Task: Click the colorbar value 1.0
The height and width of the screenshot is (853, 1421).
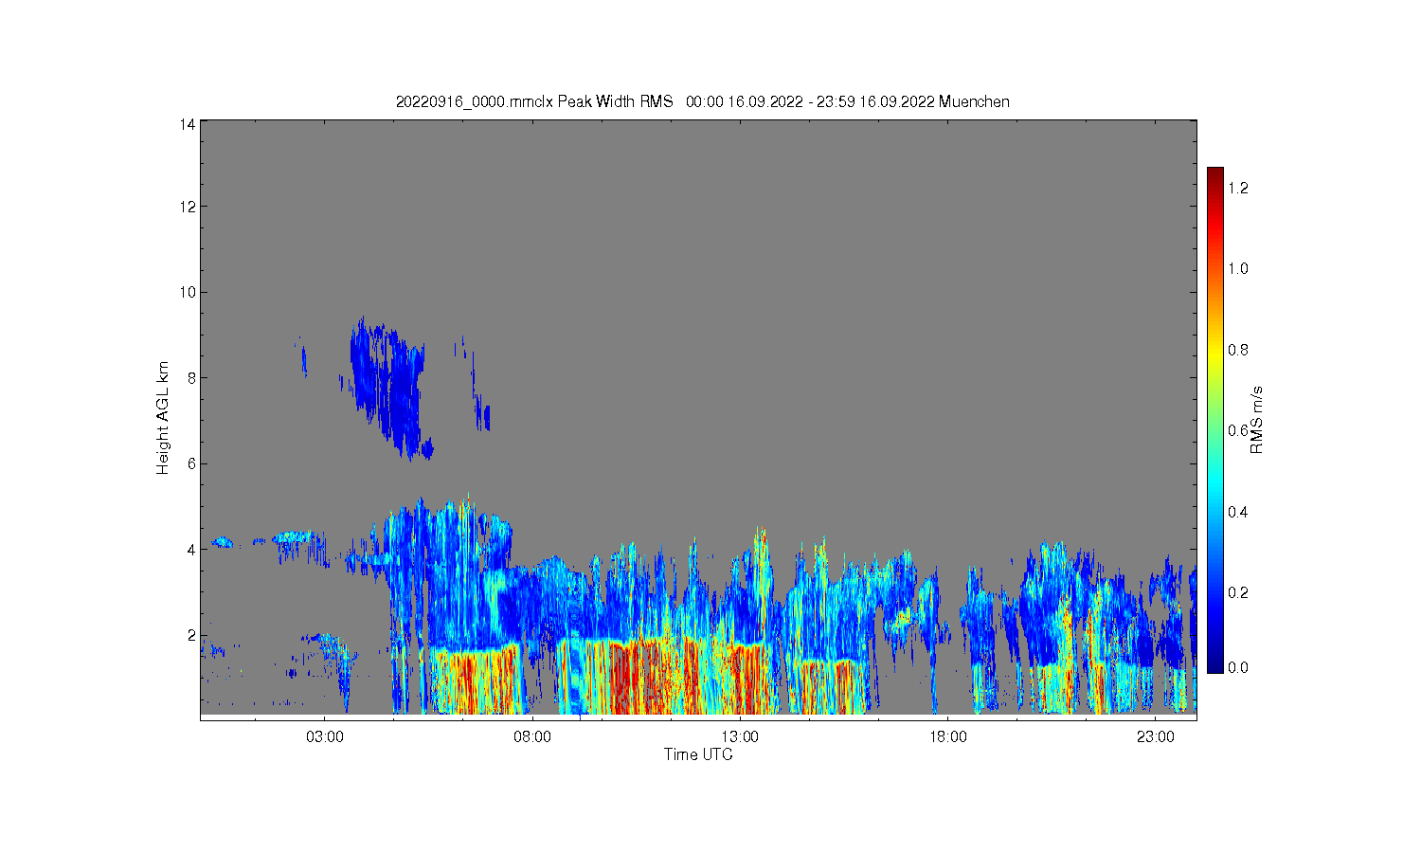Action: [1238, 268]
